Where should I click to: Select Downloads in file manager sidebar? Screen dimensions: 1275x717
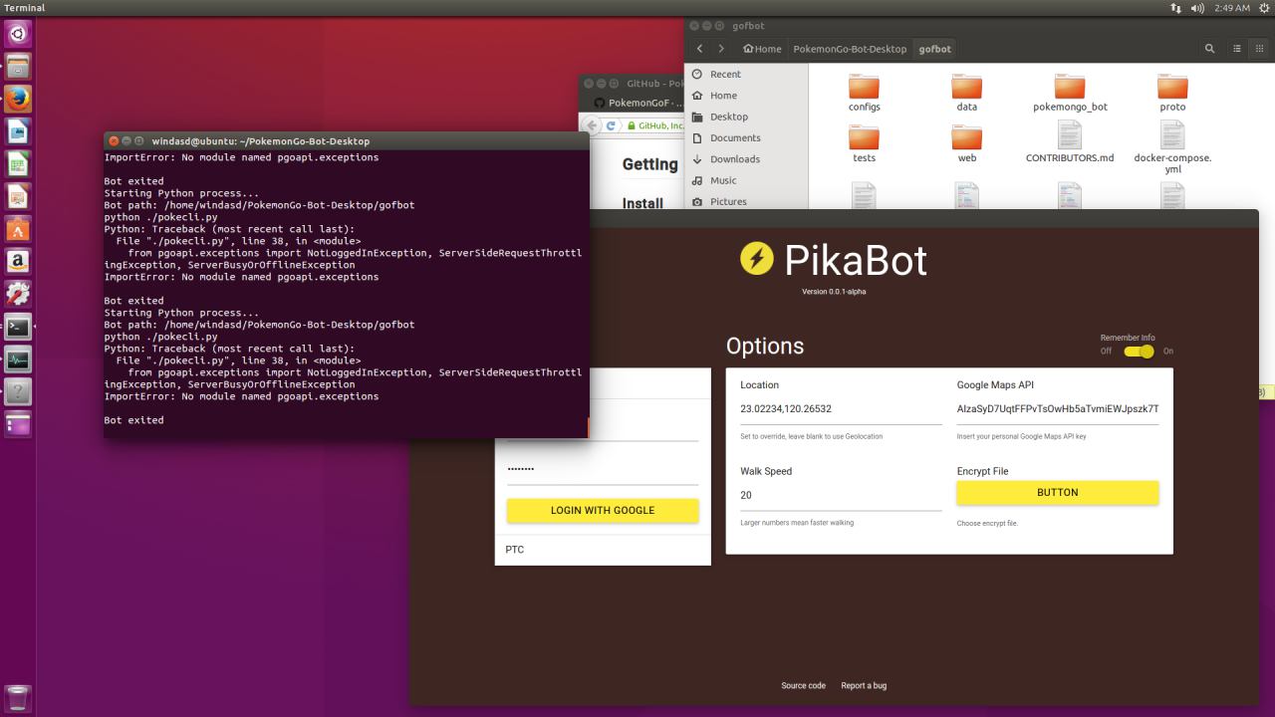[x=734, y=159]
